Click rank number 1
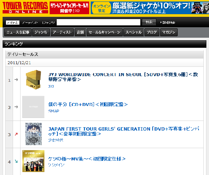The width and height of the screenshot is (209, 175). pyautogui.click(x=9, y=80)
